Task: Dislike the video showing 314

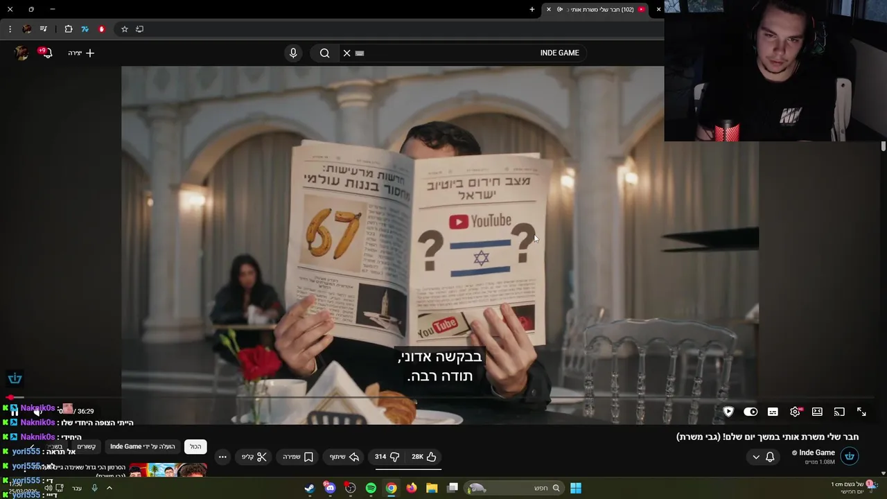Action: tap(387, 457)
